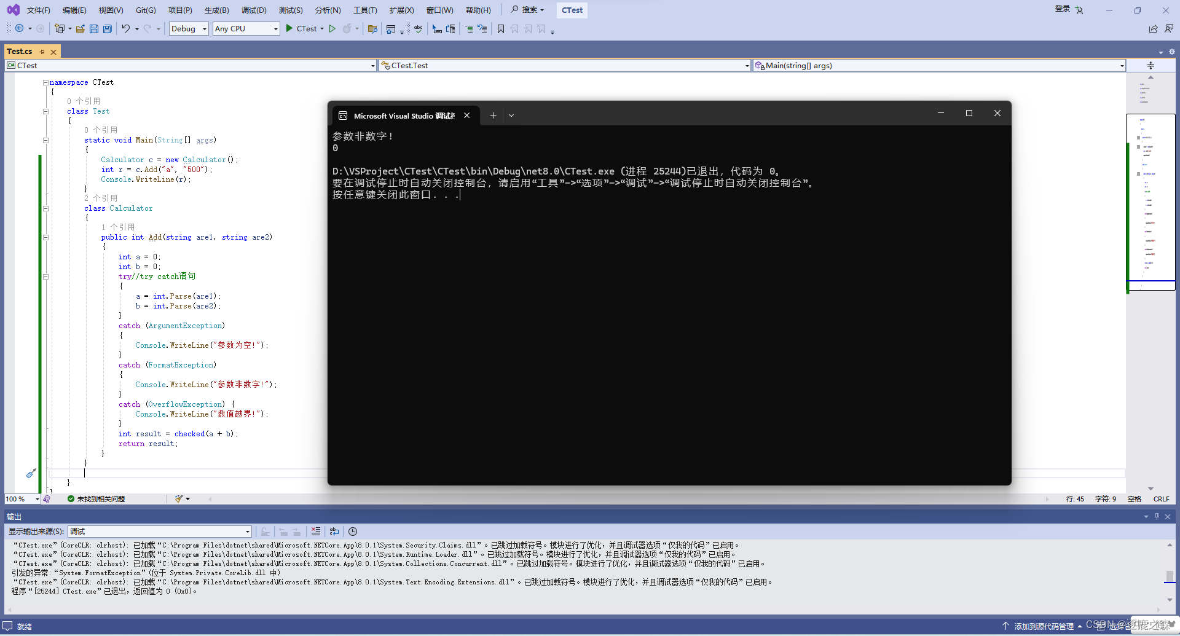Click the IntelliCode suggestions icon beside zoom level
This screenshot has width=1180, height=636.
(47, 499)
